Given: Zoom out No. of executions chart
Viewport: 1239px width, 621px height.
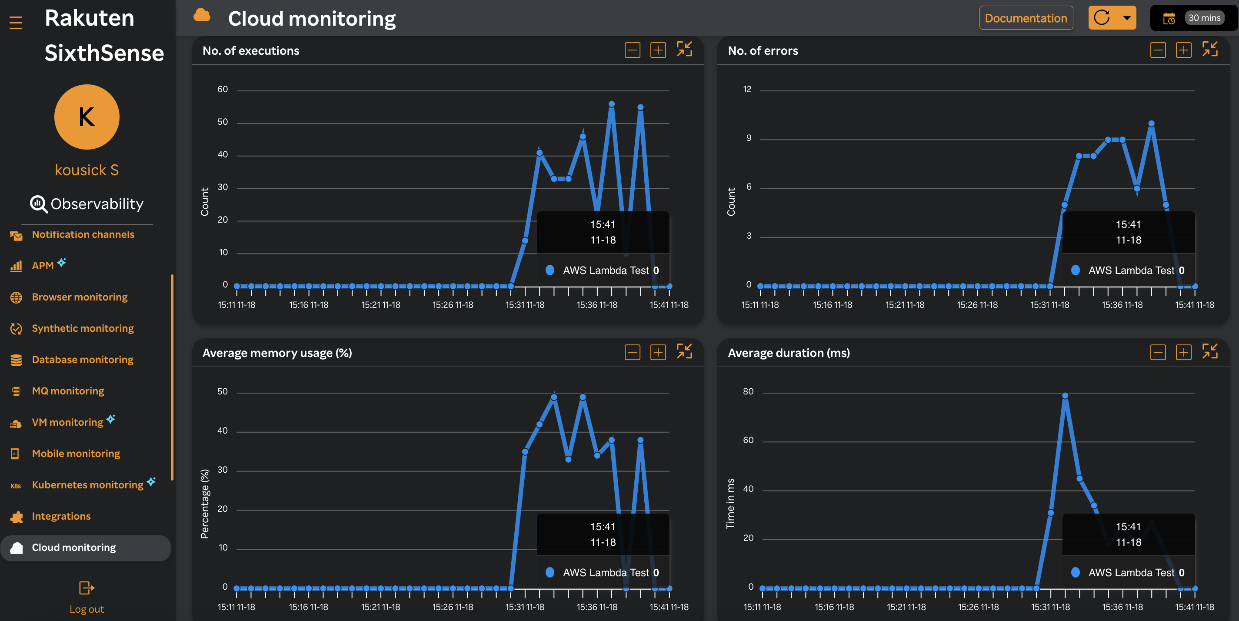Looking at the screenshot, I should pyautogui.click(x=633, y=50).
